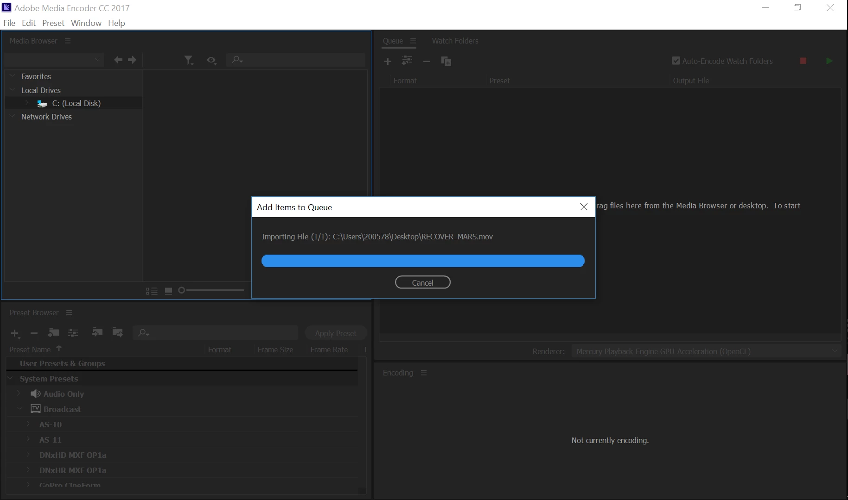Screen dimensions: 848x500
Task: Click the thumbnail zoom slider handle
Action: pos(182,290)
